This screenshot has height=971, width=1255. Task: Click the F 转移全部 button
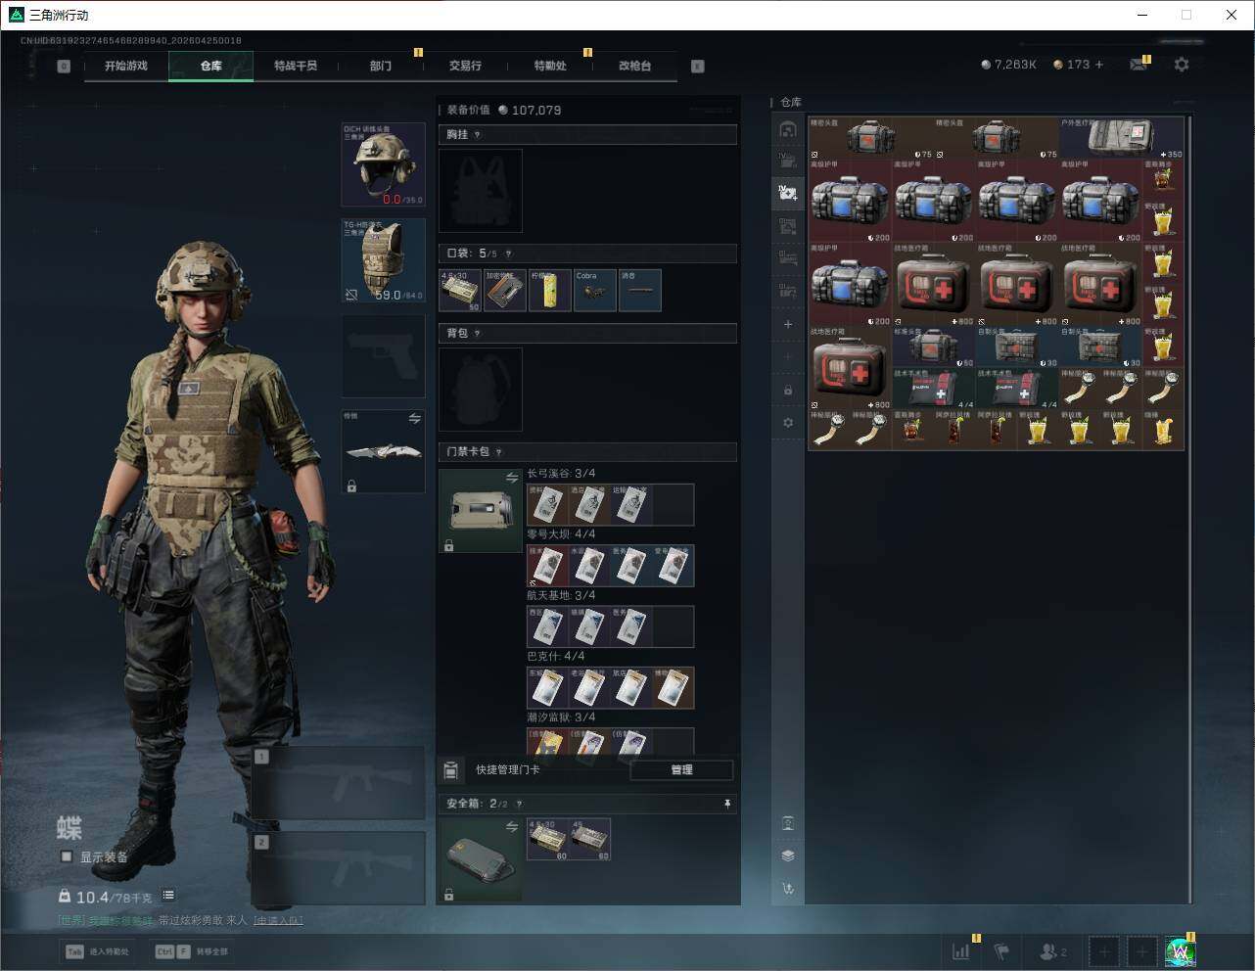click(192, 951)
